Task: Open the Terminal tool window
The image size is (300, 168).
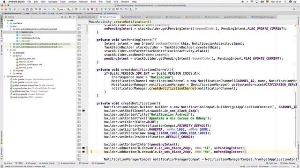Action: click(x=83, y=163)
